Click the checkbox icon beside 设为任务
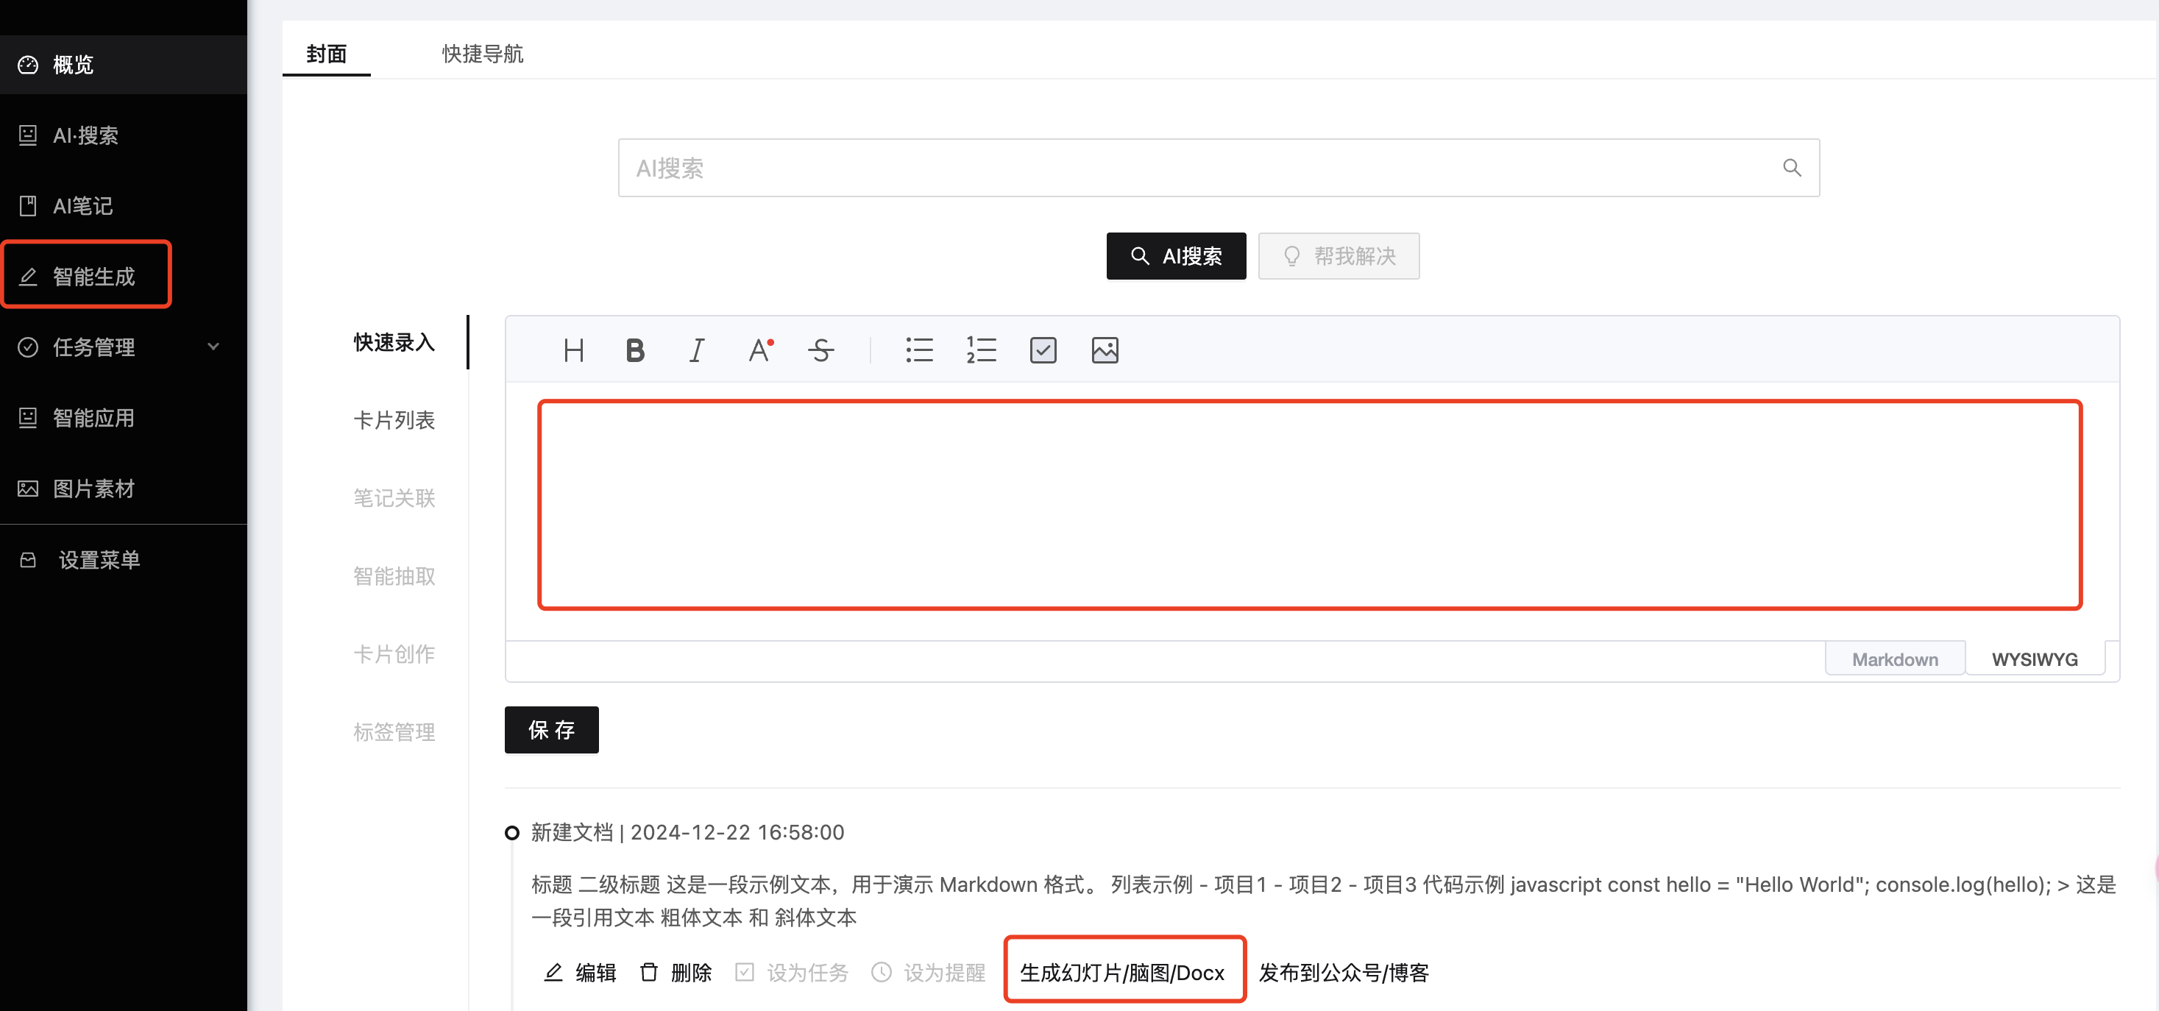 744,971
